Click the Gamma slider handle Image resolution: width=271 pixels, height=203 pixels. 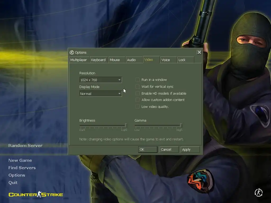coord(181,125)
